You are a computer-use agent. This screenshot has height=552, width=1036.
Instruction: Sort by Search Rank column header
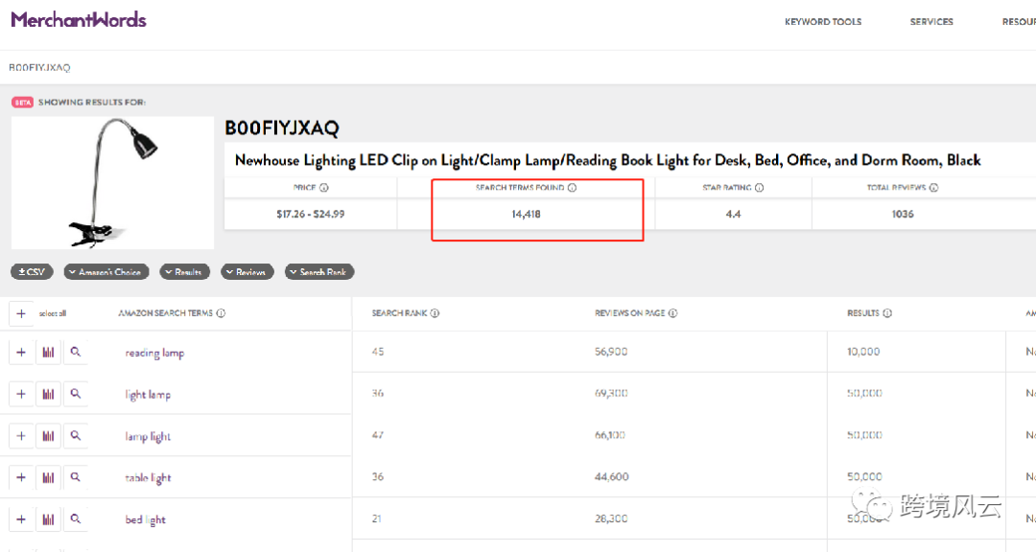[x=399, y=313]
